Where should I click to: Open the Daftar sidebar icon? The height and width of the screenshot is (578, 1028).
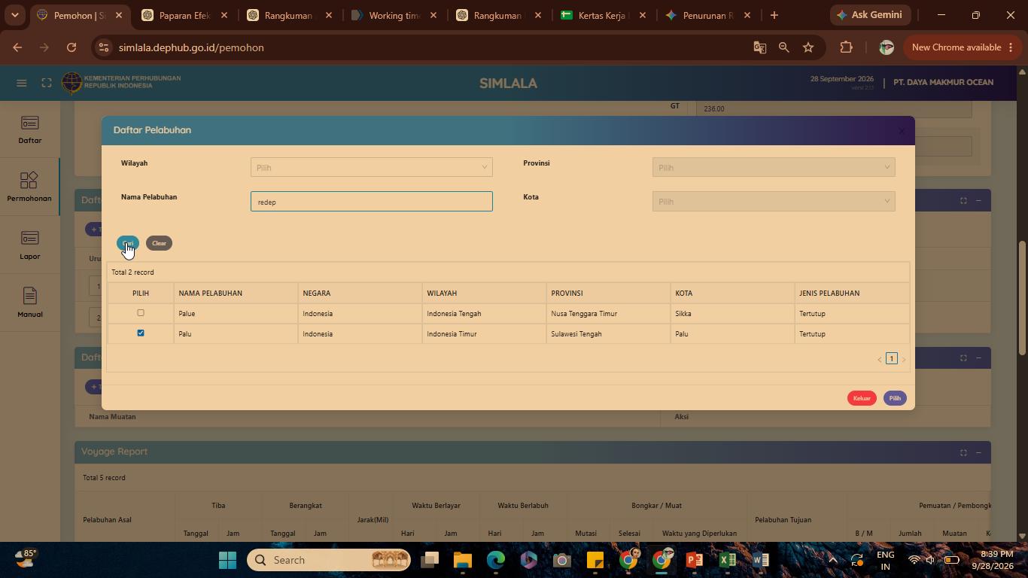pos(29,123)
